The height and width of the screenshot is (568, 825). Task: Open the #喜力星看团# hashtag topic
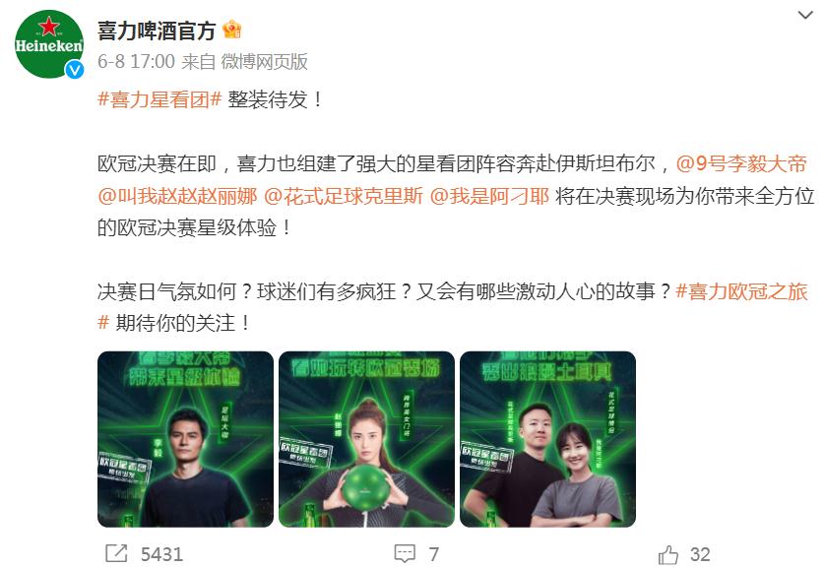point(159,98)
